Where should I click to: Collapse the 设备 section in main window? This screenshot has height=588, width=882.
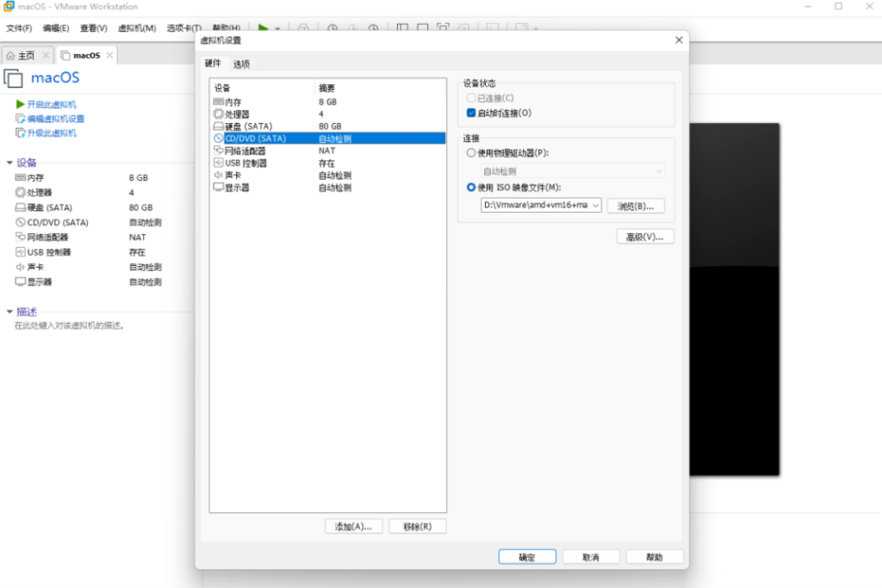click(x=9, y=163)
